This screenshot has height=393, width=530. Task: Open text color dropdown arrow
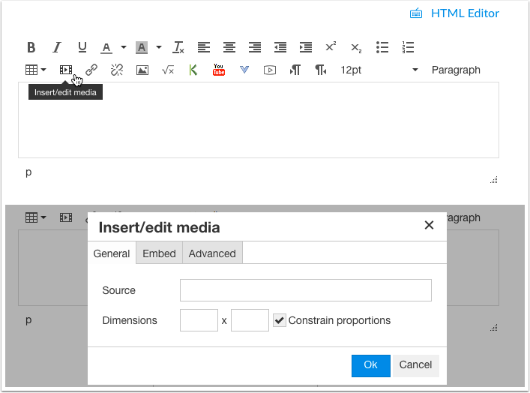[x=124, y=47]
